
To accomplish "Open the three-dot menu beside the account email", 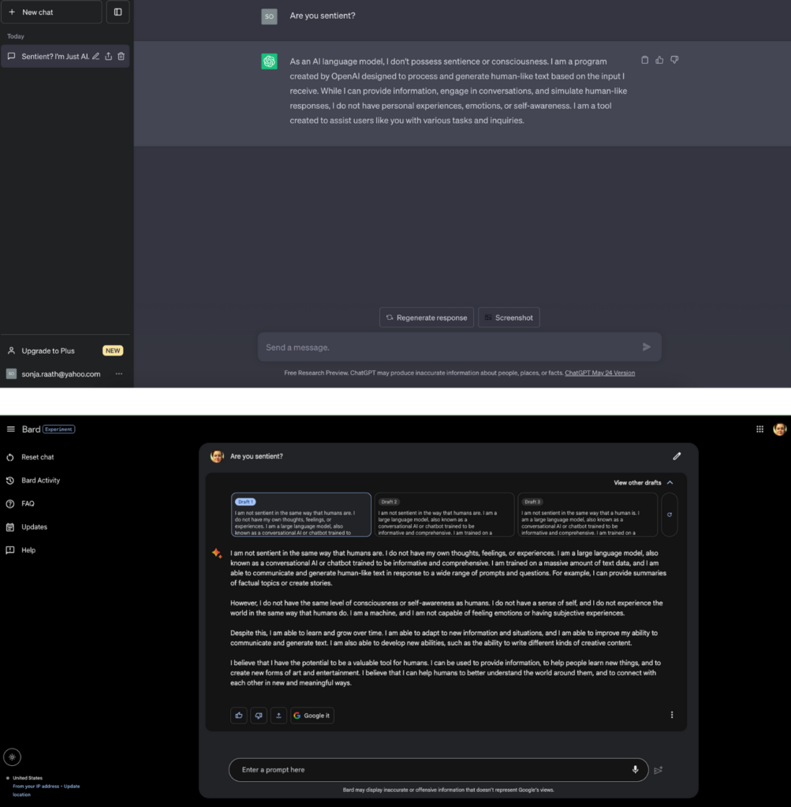I will pyautogui.click(x=119, y=374).
